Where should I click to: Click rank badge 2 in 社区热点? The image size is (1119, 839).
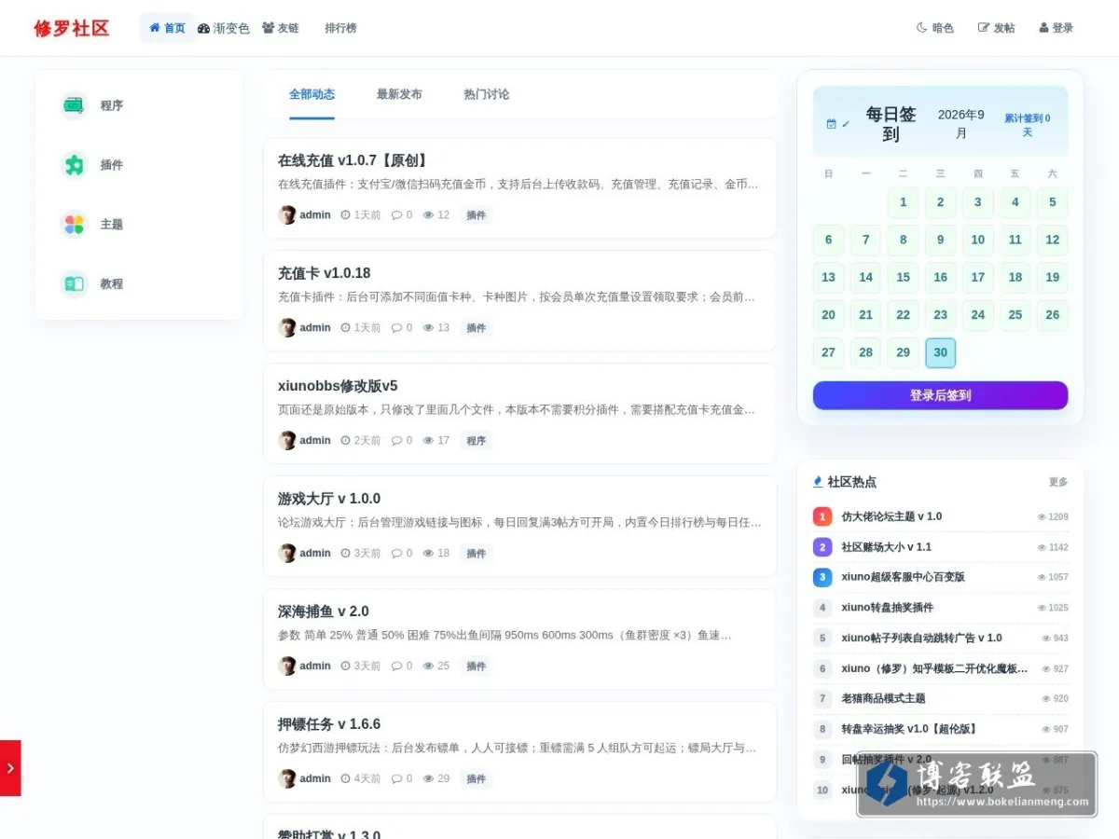822,547
